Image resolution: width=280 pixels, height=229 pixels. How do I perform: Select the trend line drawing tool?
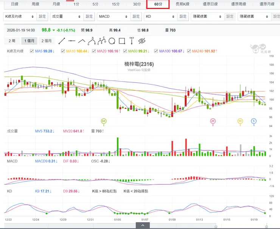62,41
